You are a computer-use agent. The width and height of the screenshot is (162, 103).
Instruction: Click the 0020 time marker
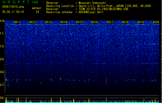(x=156, y=22)
